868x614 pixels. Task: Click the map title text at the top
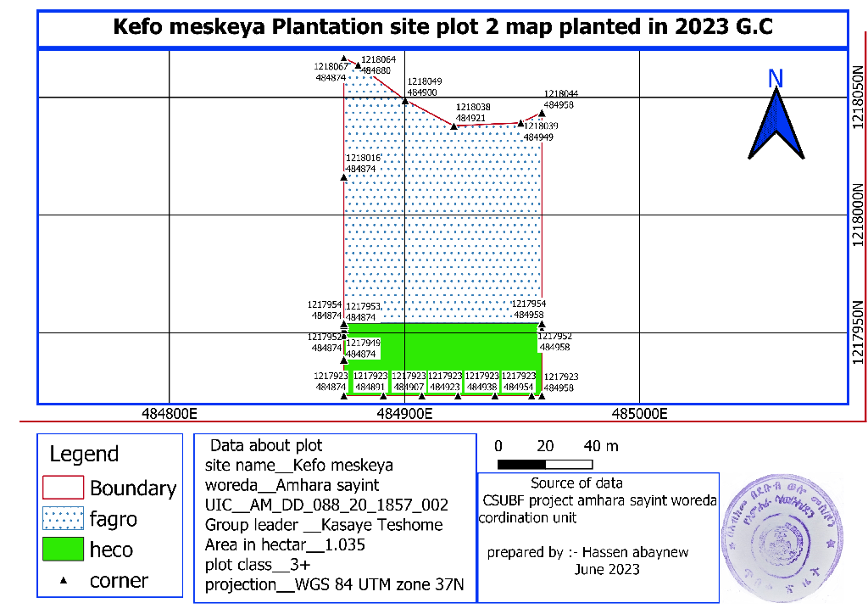pos(442,27)
